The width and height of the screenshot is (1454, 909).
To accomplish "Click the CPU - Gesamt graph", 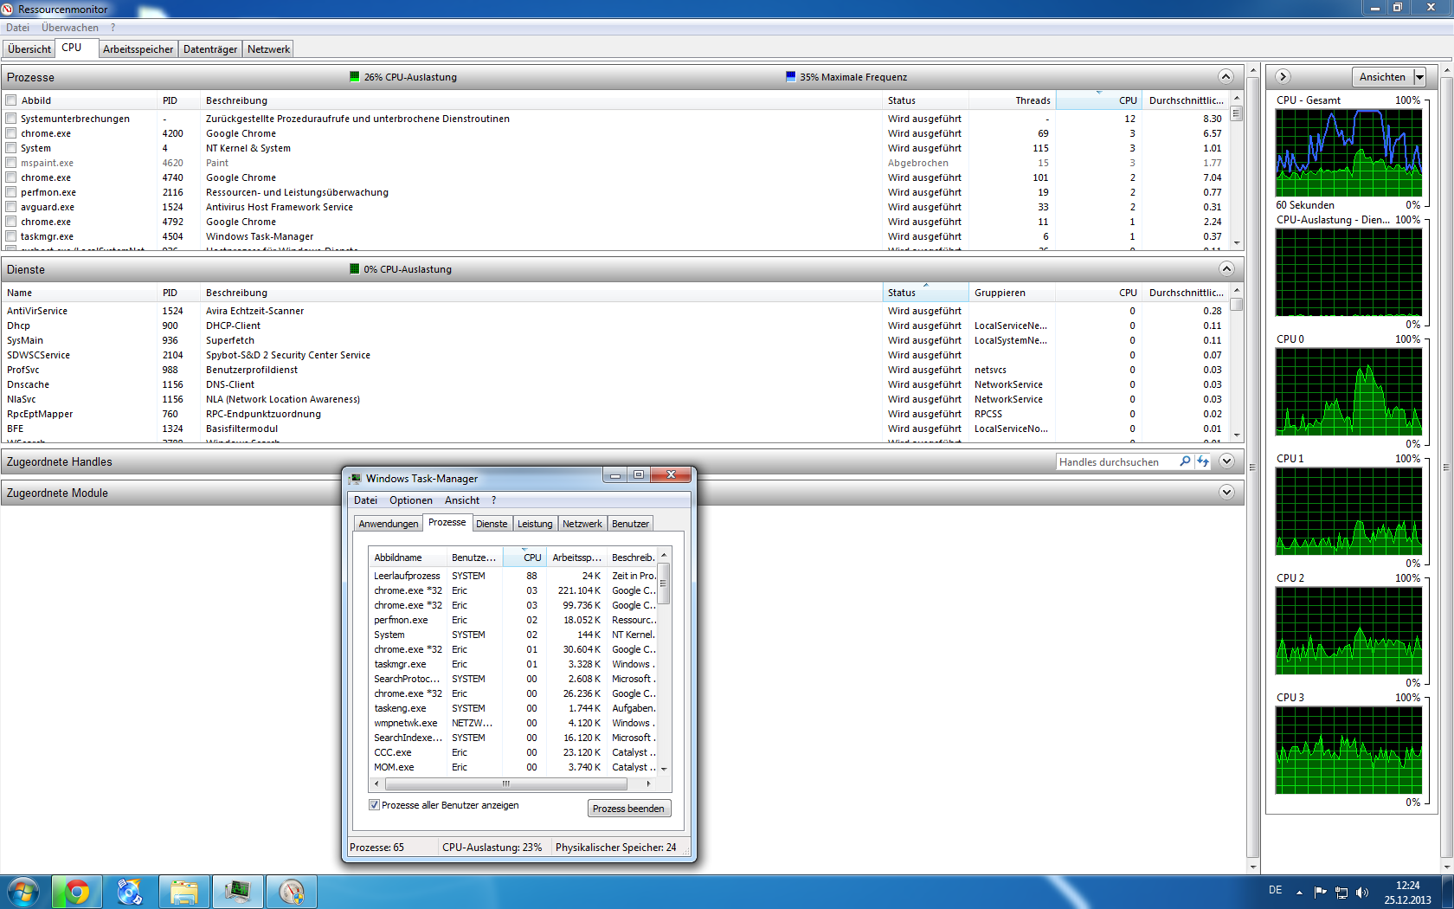I will tap(1348, 153).
